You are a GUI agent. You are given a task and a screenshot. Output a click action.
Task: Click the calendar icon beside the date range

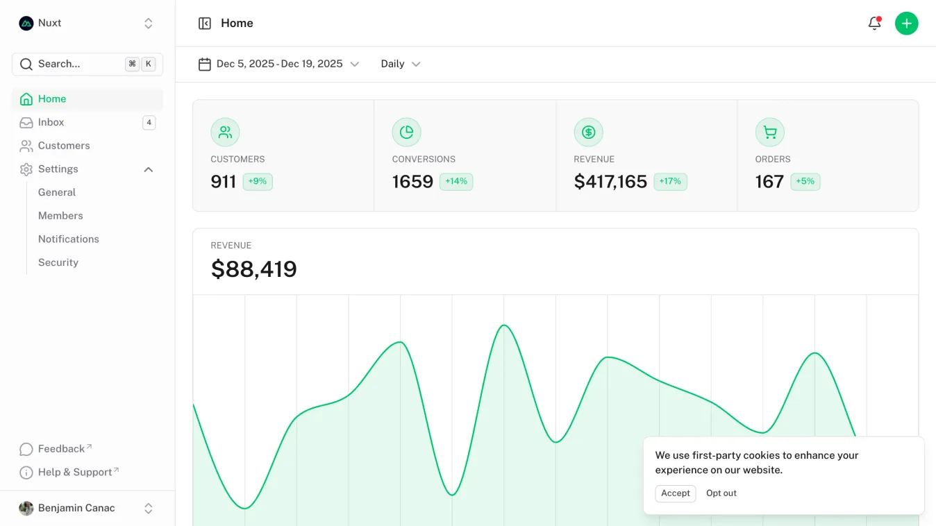pos(204,63)
